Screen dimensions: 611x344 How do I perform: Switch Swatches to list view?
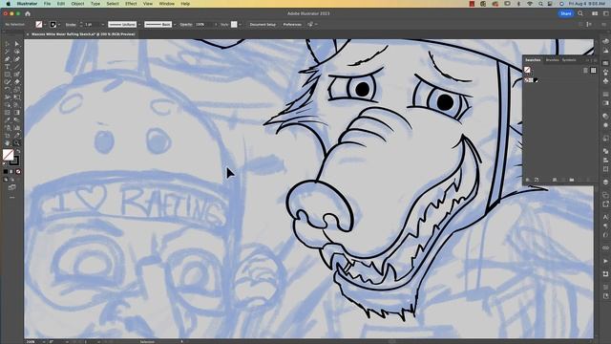(585, 71)
